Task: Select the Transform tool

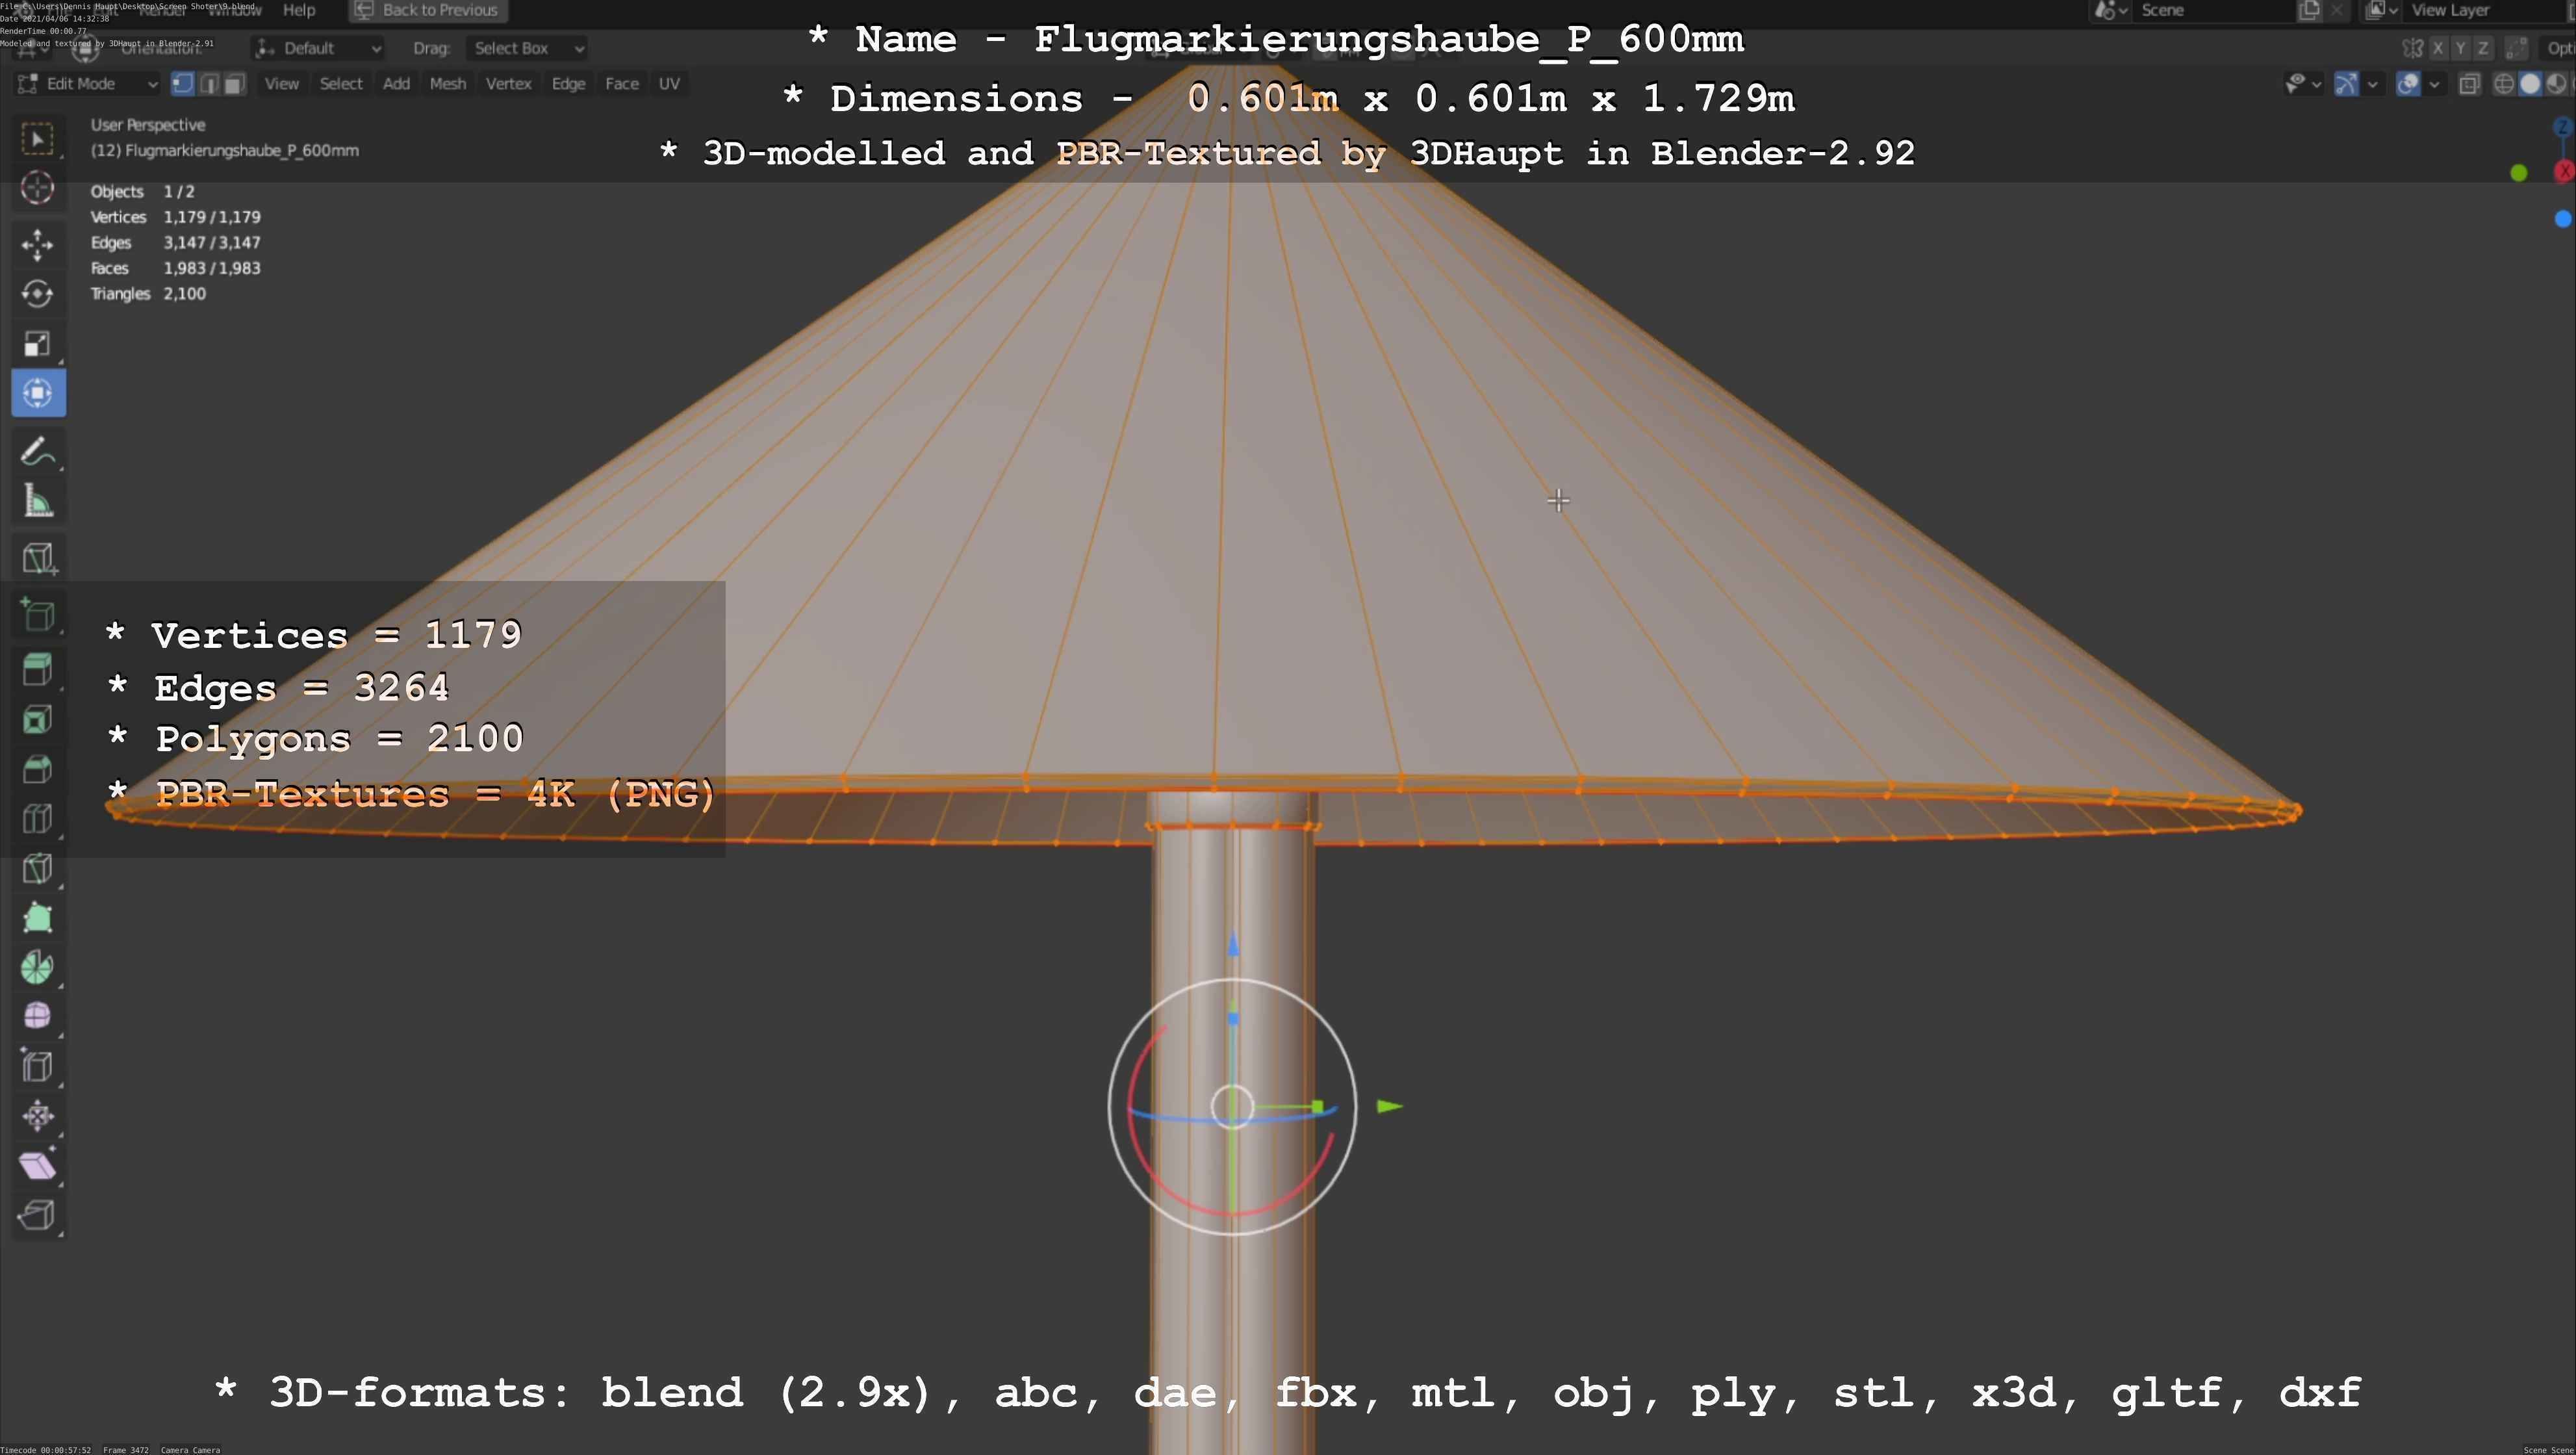Action: pyautogui.click(x=38, y=393)
